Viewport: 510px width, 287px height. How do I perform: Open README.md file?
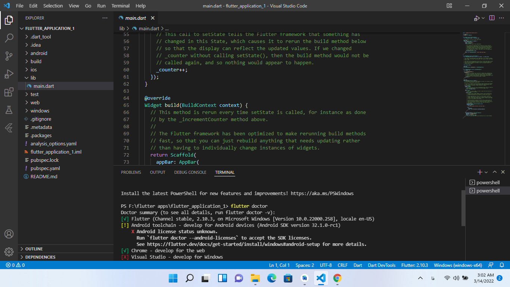click(66, 176)
